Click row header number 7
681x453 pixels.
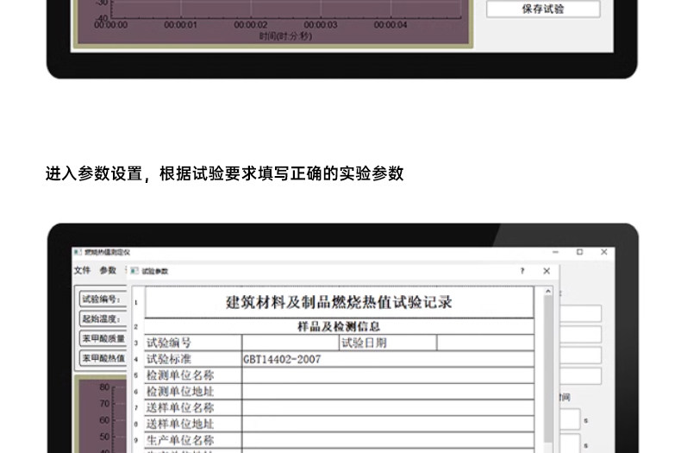[x=136, y=408]
